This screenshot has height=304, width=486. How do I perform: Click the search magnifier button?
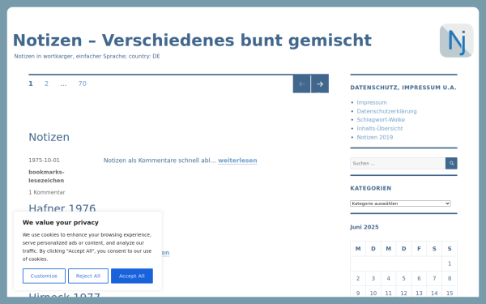[x=451, y=163]
